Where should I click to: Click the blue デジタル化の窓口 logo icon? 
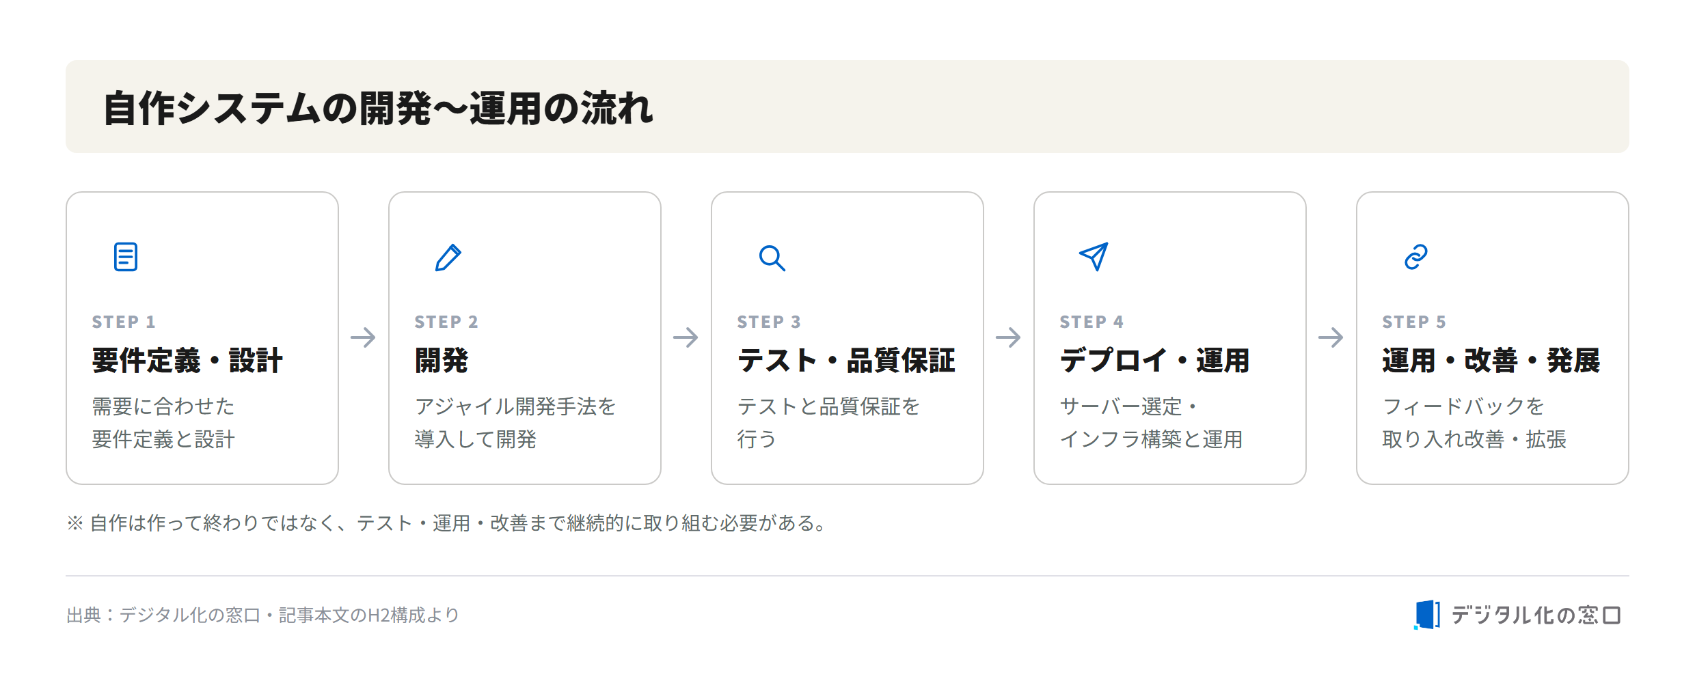tap(1426, 615)
